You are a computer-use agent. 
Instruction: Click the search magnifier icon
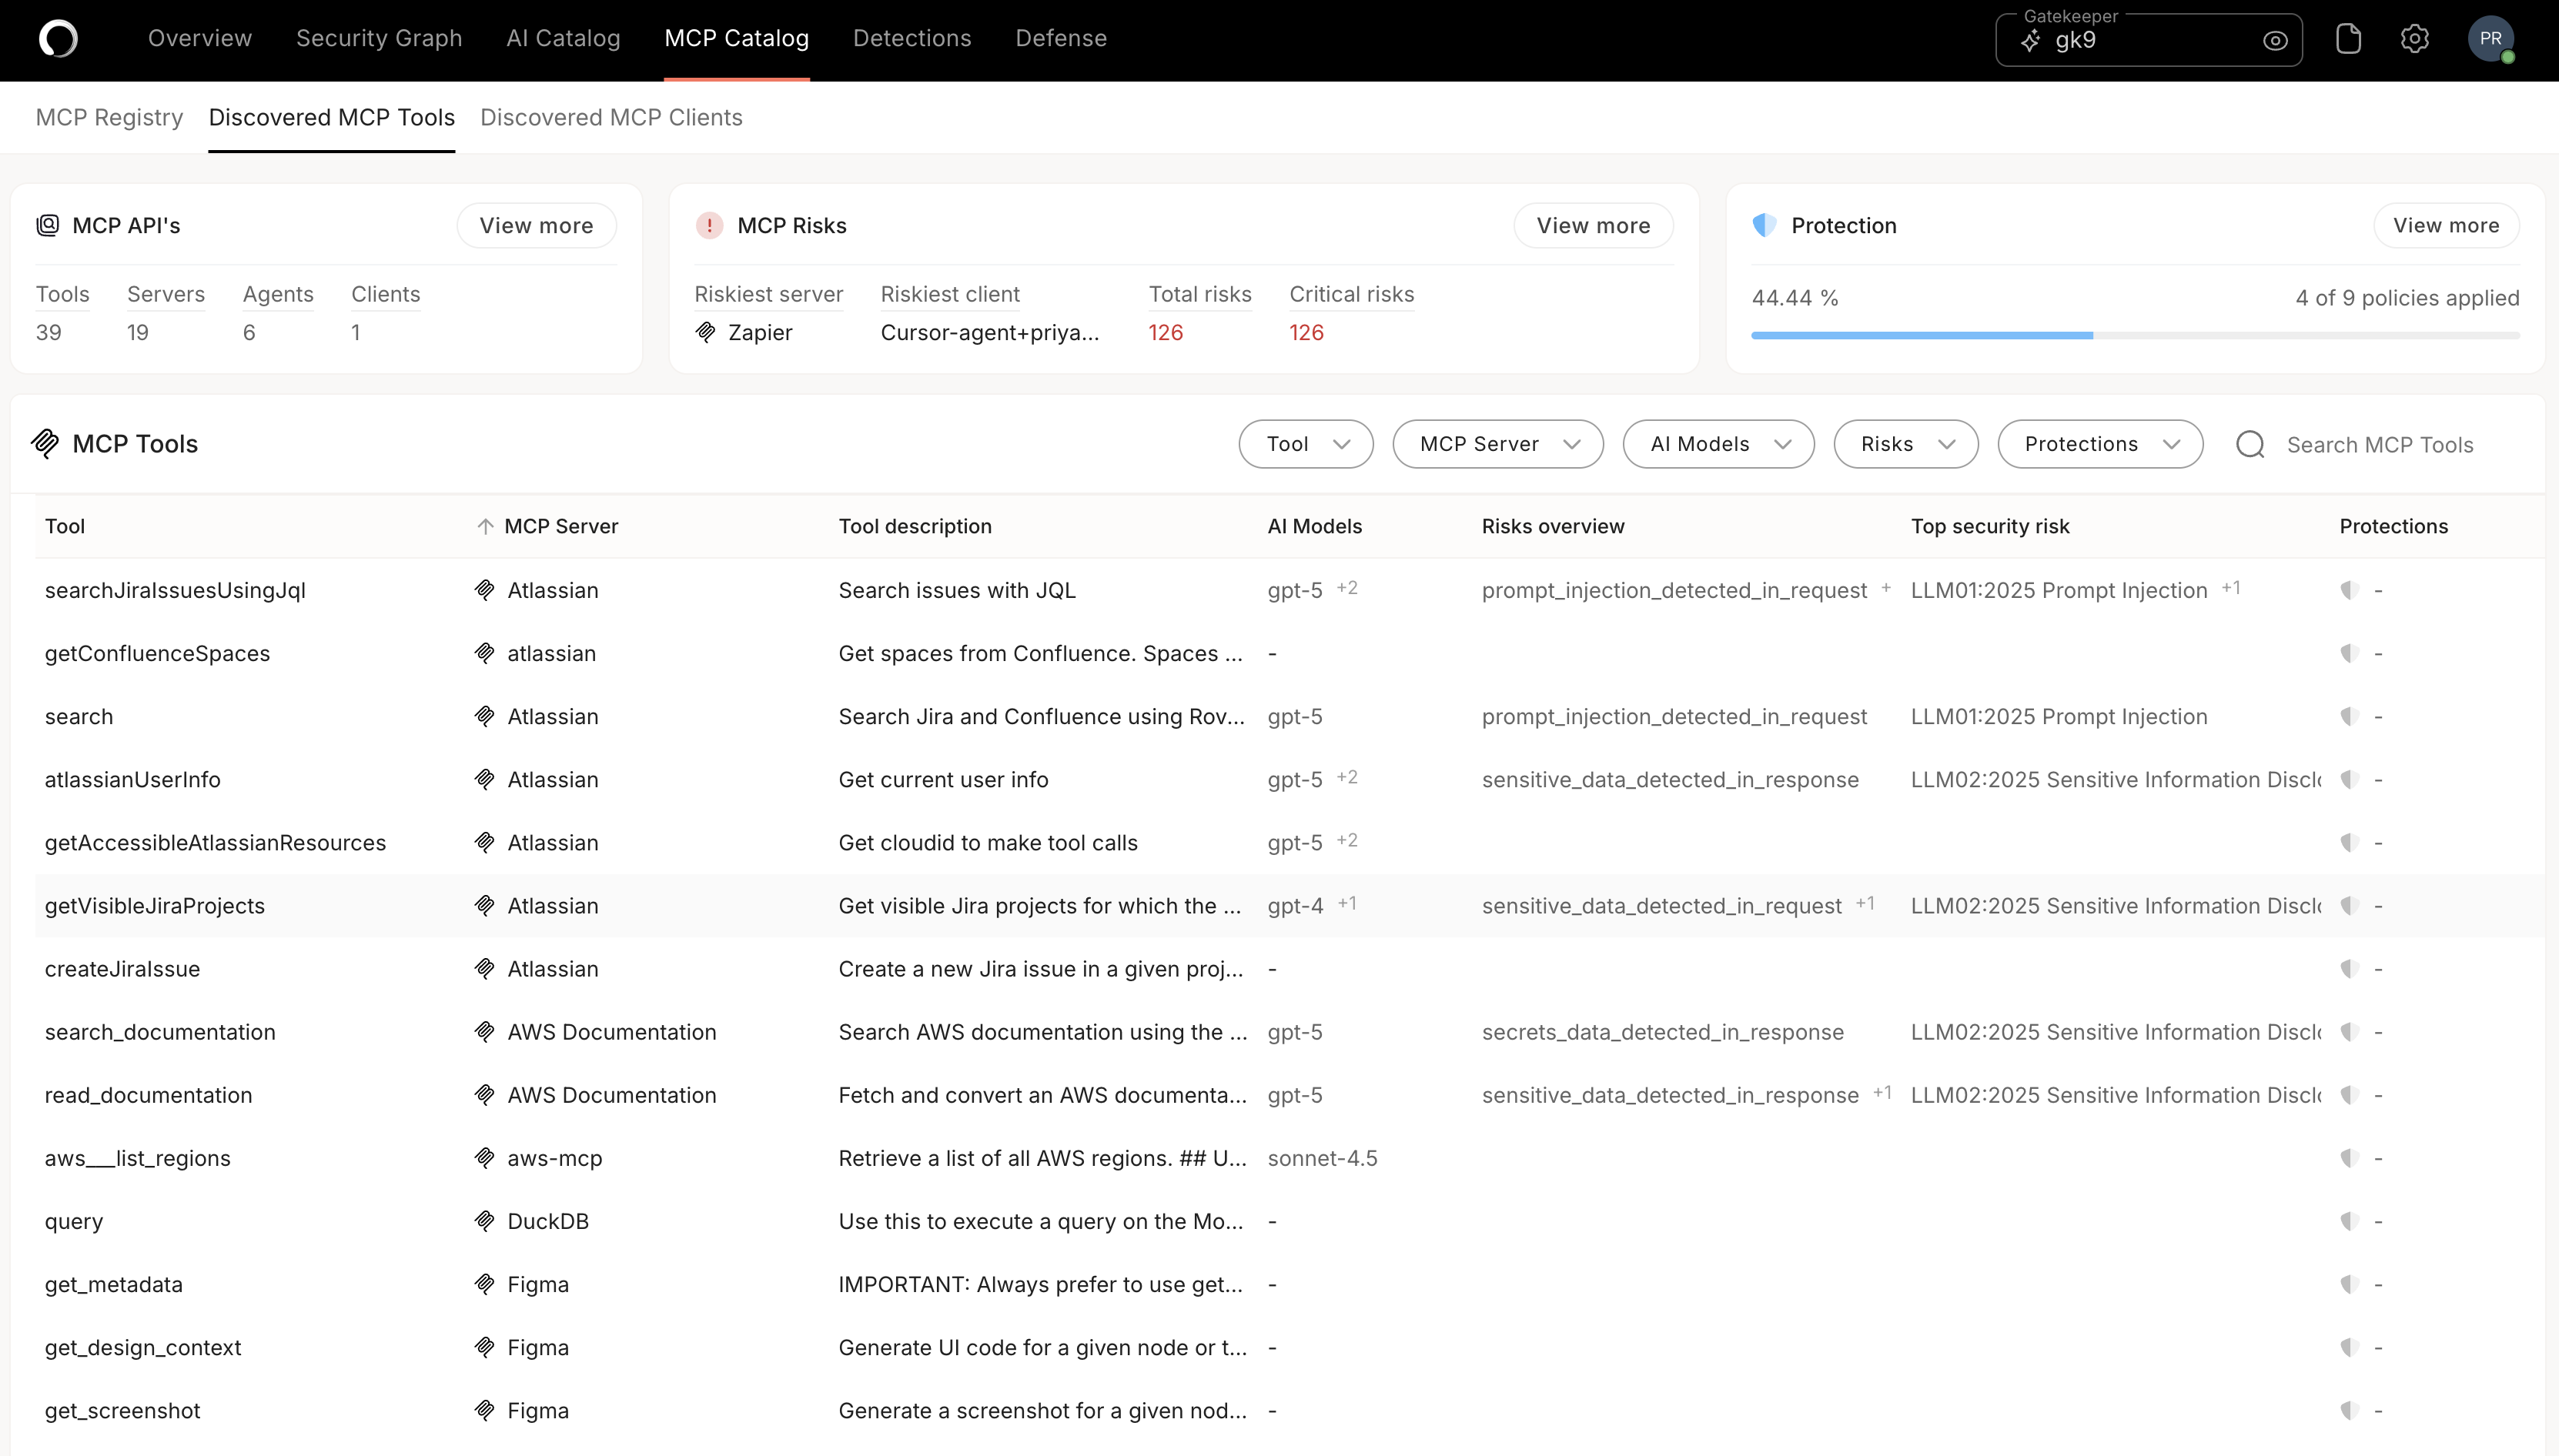pos(2250,445)
